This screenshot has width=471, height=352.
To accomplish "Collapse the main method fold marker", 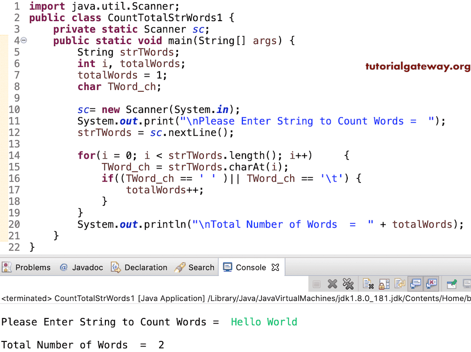I will (x=23, y=40).
